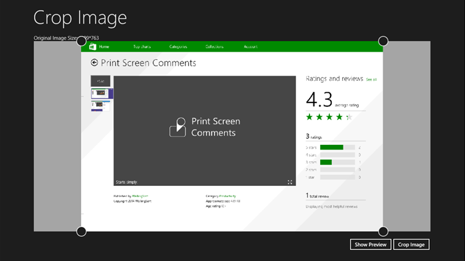The width and height of the screenshot is (465, 261).
Task: Select the second highlighted screenshot thumbnail
Action: click(x=102, y=93)
